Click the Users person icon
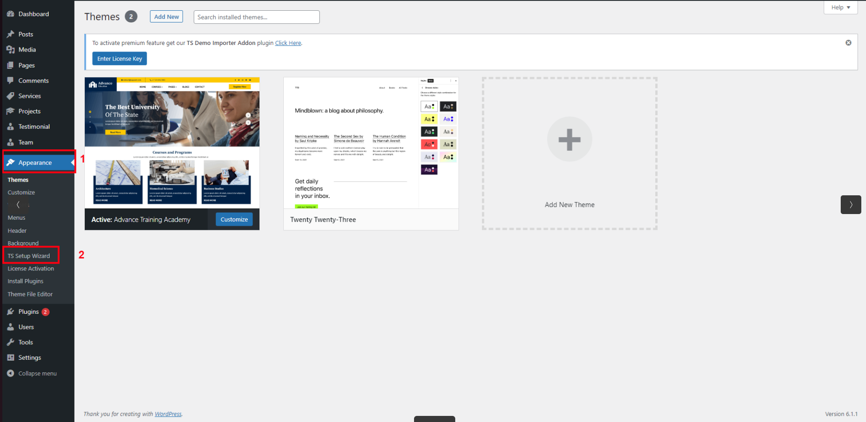Screen dimensions: 866x422 [10, 327]
